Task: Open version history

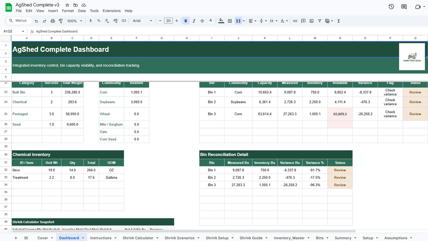Action: 391,6
